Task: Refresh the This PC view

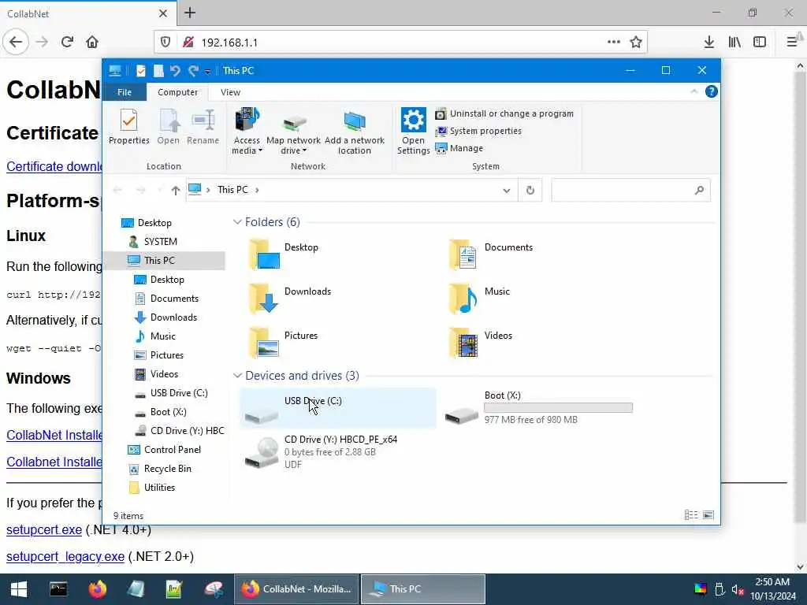Action: [530, 191]
